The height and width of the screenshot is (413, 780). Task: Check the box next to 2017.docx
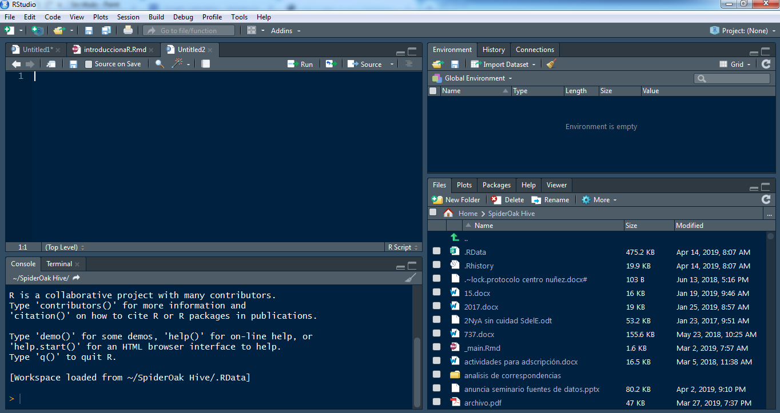point(437,307)
